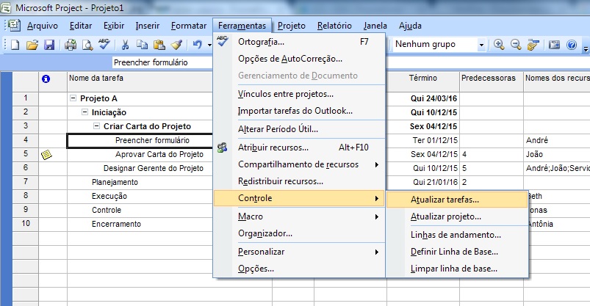Screen dimensions: 590x306
Task: Open Help with the question mark icon
Action: [571, 45]
